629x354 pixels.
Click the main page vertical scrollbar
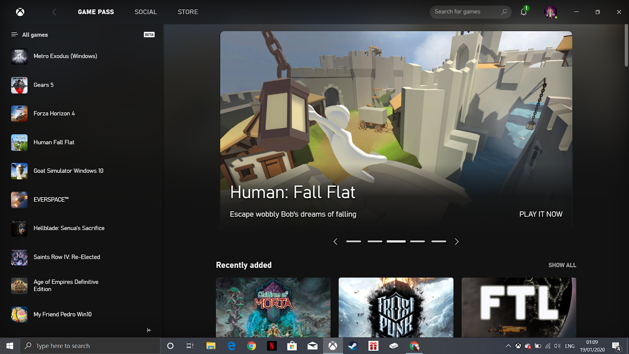[x=626, y=46]
